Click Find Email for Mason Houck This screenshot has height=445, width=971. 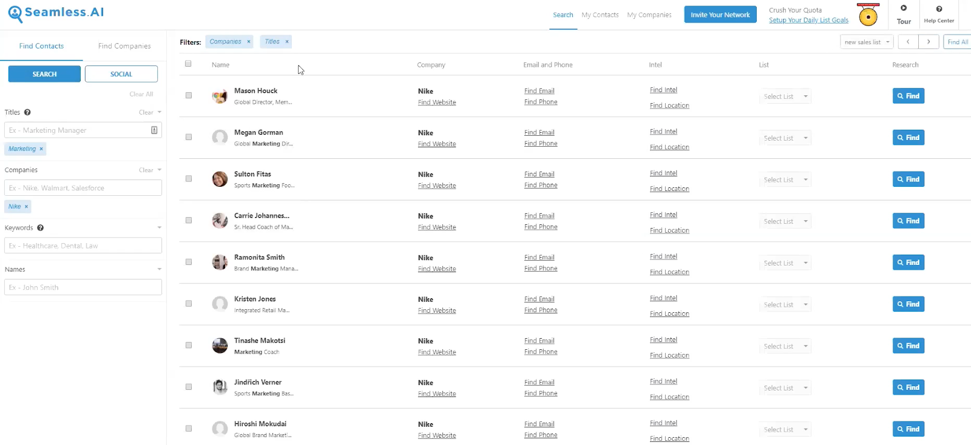pos(540,91)
